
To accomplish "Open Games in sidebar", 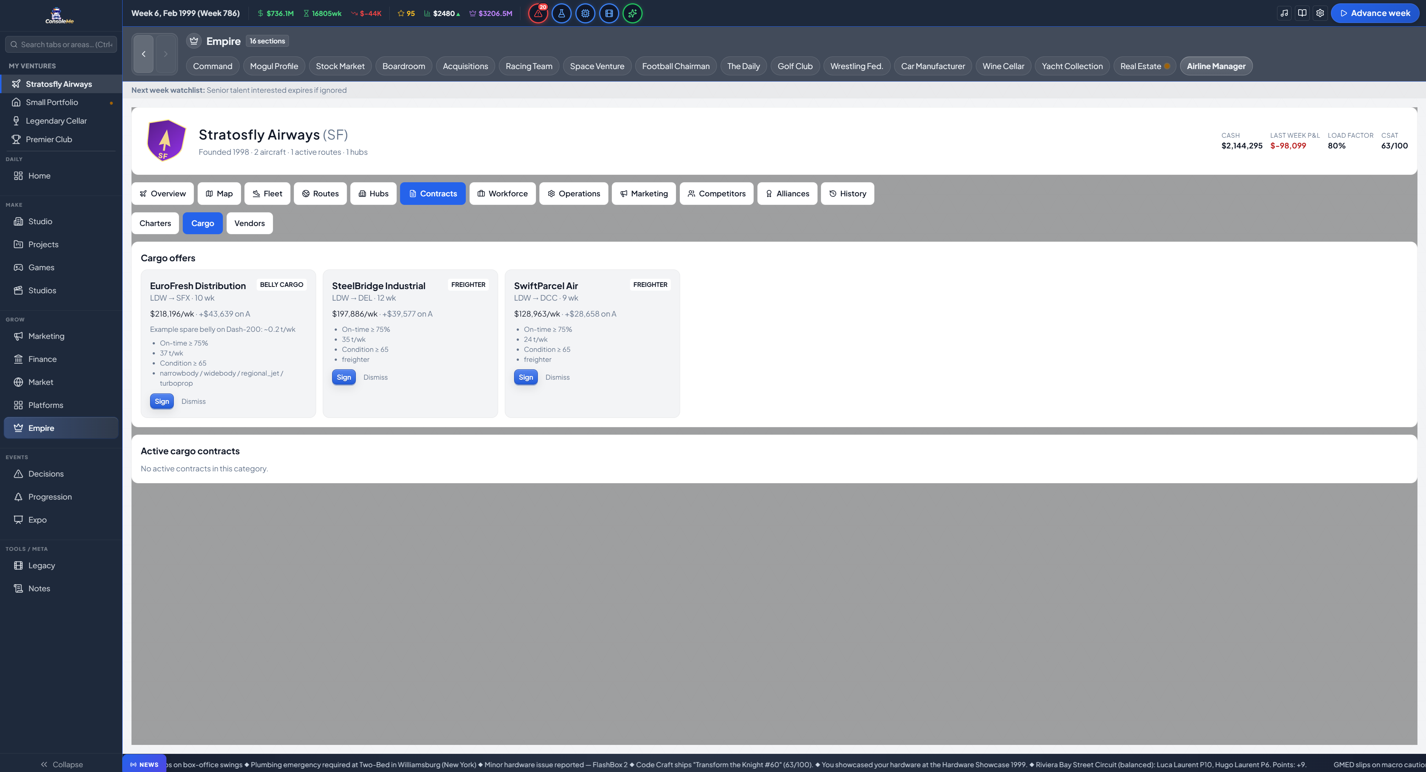I will click(x=61, y=268).
